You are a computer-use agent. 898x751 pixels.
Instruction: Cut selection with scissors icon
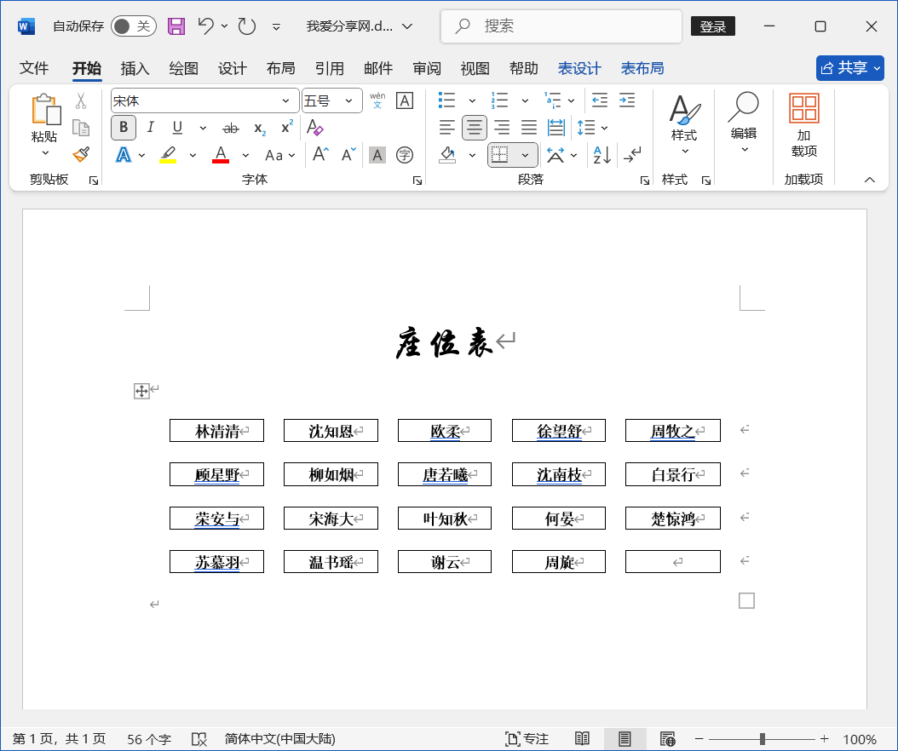81,101
